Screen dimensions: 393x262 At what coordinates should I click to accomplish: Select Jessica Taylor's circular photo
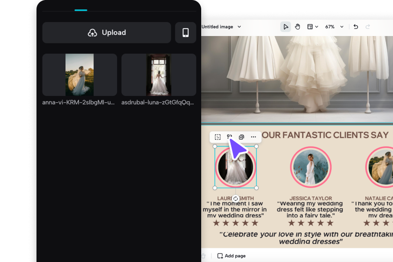[x=311, y=167]
